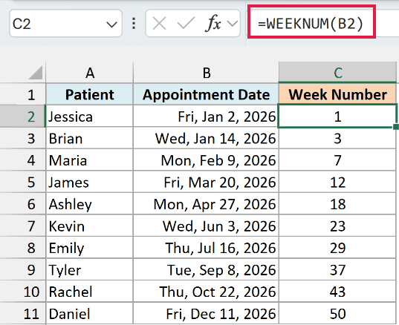Select row 9 header
399x325 pixels.
click(23, 269)
